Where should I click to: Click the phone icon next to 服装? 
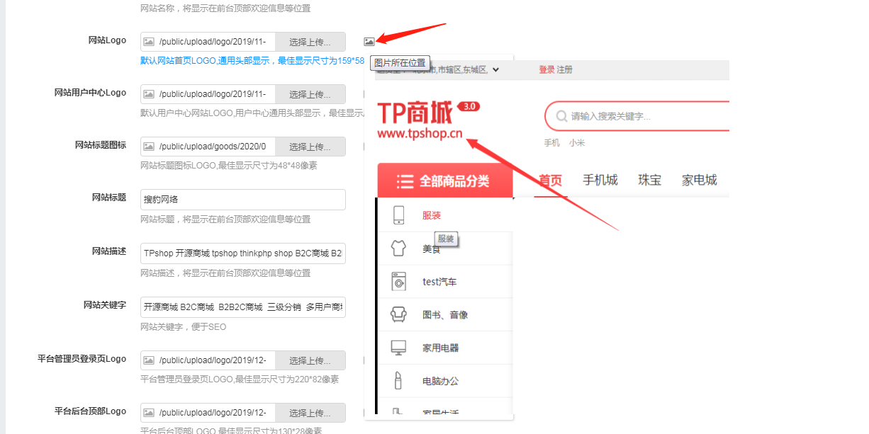pyautogui.click(x=398, y=215)
